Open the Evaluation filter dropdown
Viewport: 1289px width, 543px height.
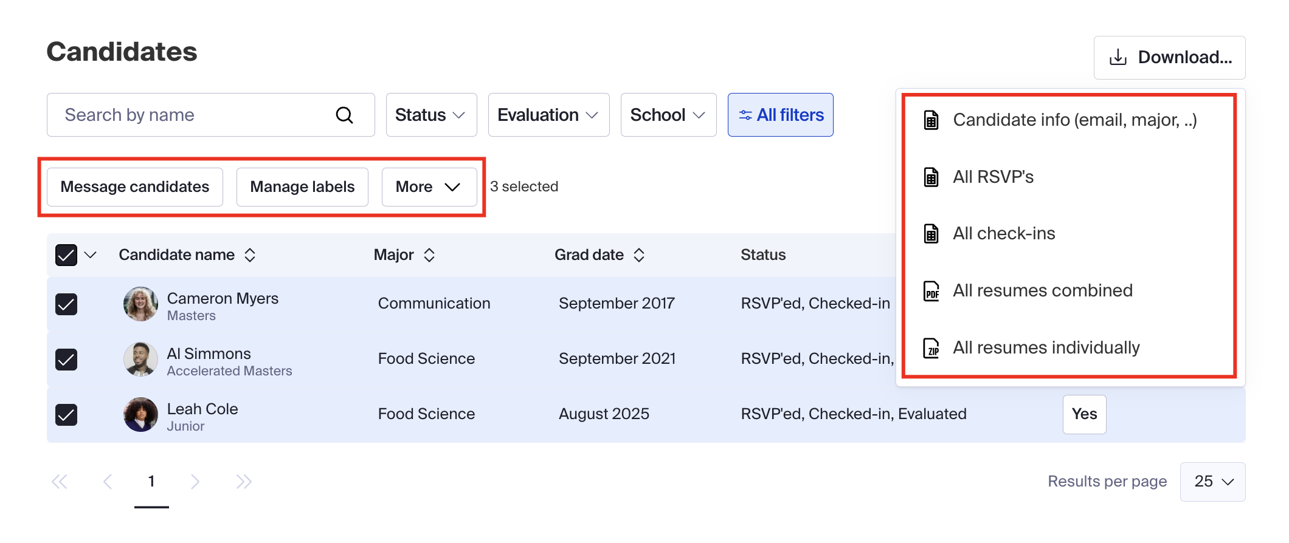[548, 115]
